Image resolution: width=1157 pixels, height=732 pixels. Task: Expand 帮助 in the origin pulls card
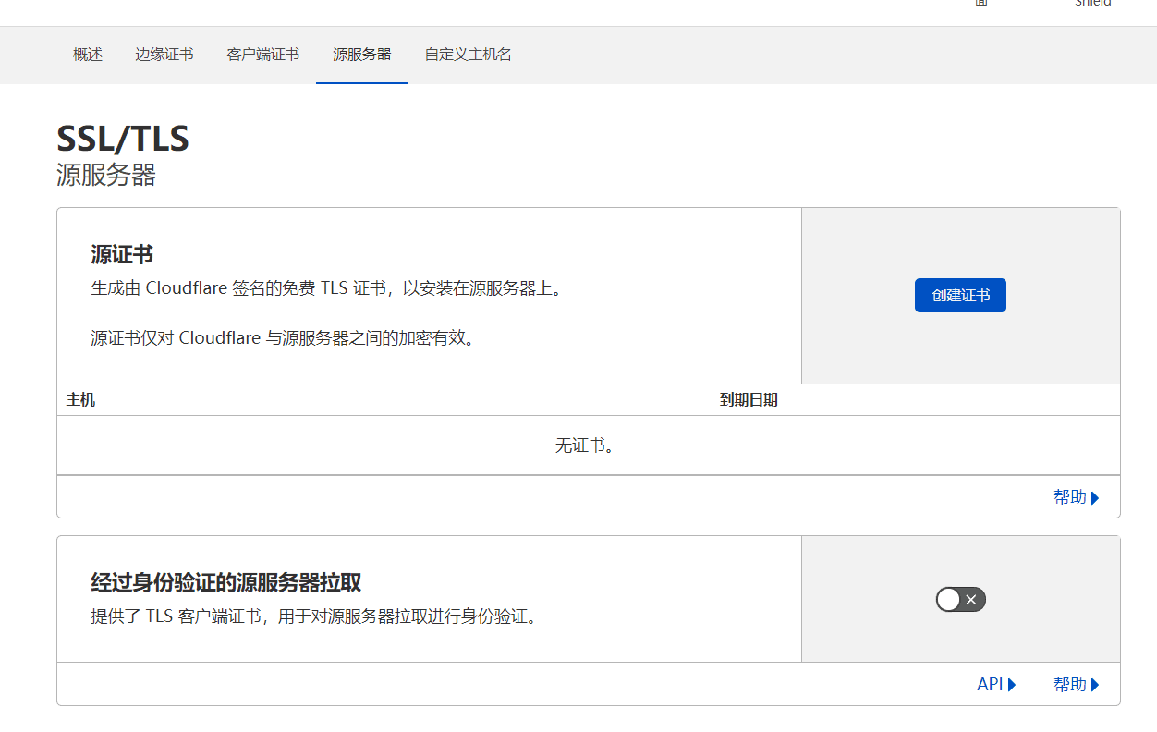[1069, 685]
